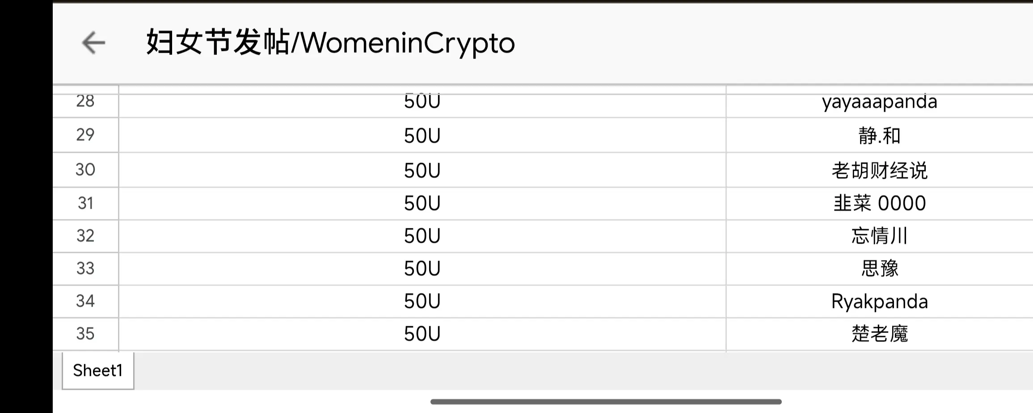Screen dimensions: 1033x413
Task: Select row header 30
Action: tap(85, 170)
